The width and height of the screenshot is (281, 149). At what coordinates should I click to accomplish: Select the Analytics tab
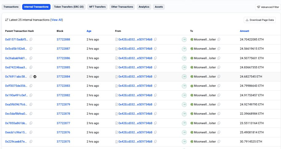pos(144,7)
